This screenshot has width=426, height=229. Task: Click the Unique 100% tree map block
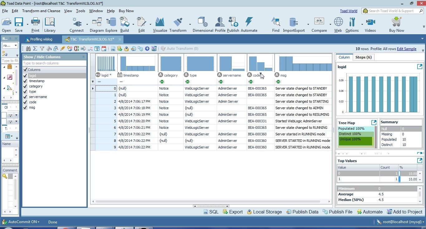pyautogui.click(x=356, y=141)
